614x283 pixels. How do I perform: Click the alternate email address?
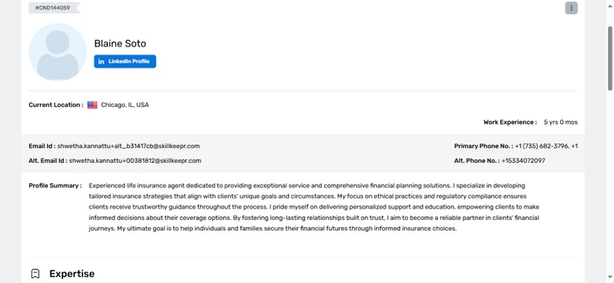135,161
